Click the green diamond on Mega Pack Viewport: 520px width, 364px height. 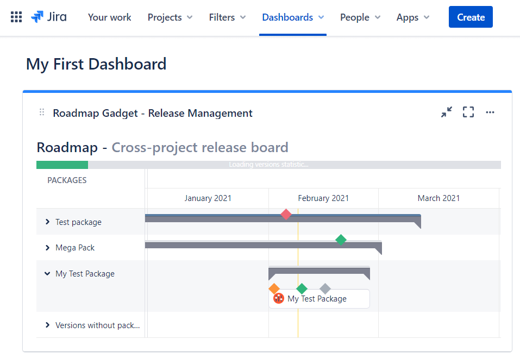[341, 240]
